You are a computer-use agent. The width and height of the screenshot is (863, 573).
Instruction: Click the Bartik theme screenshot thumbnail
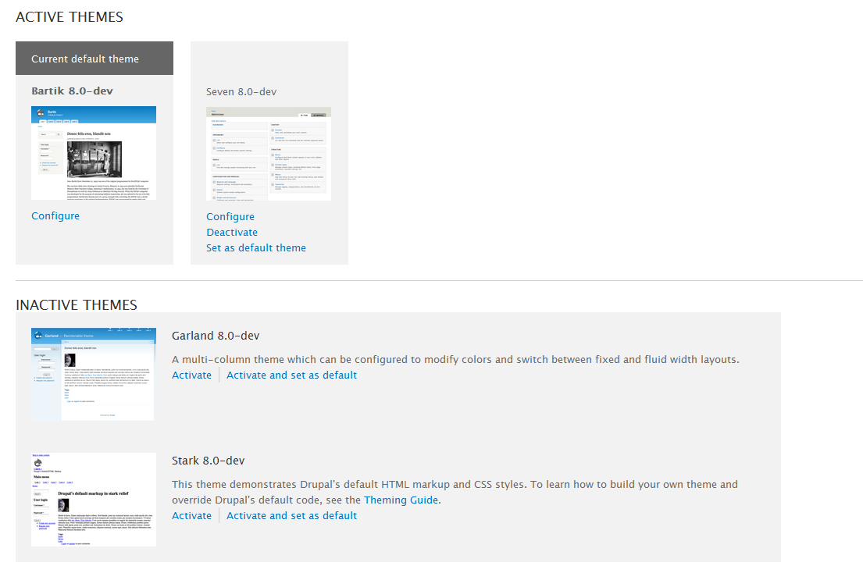(94, 153)
